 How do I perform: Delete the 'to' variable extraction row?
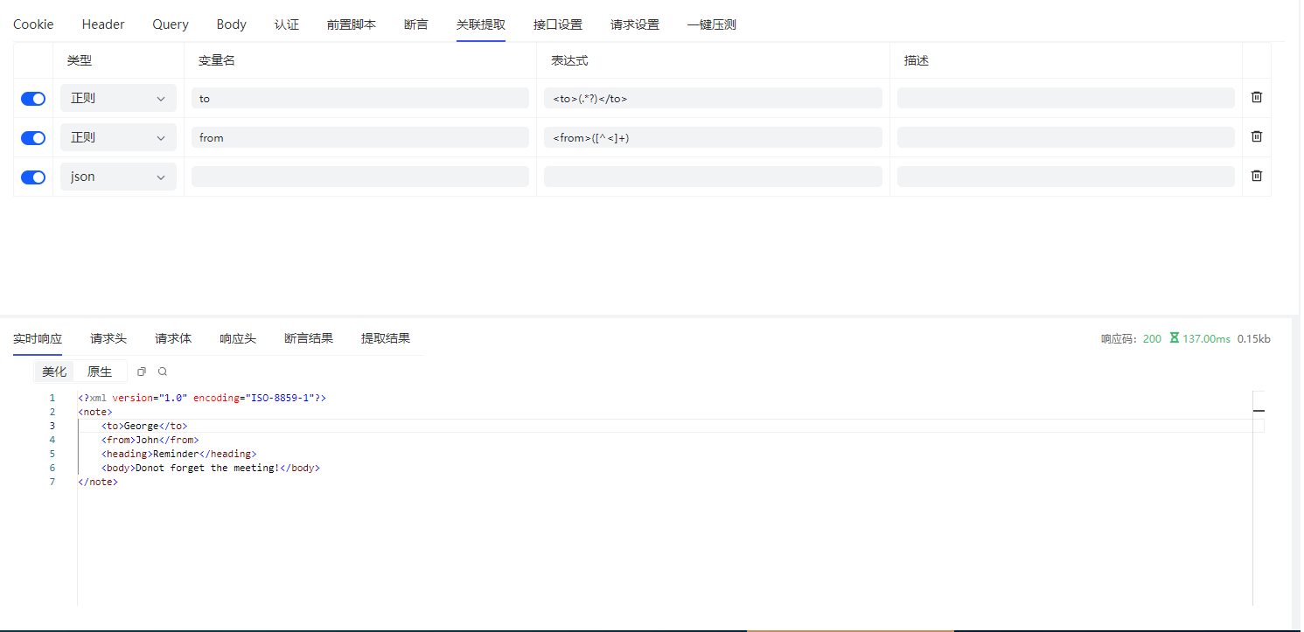1256,97
